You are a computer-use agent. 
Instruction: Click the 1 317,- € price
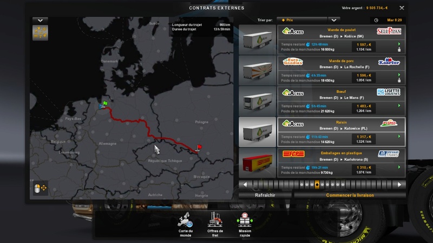[364, 137]
